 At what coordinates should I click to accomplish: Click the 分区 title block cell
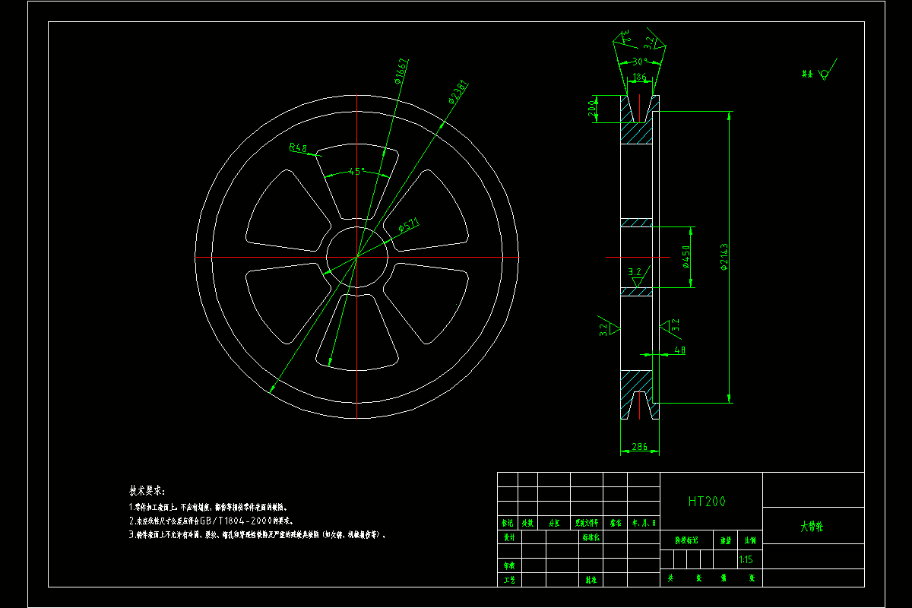click(x=554, y=523)
